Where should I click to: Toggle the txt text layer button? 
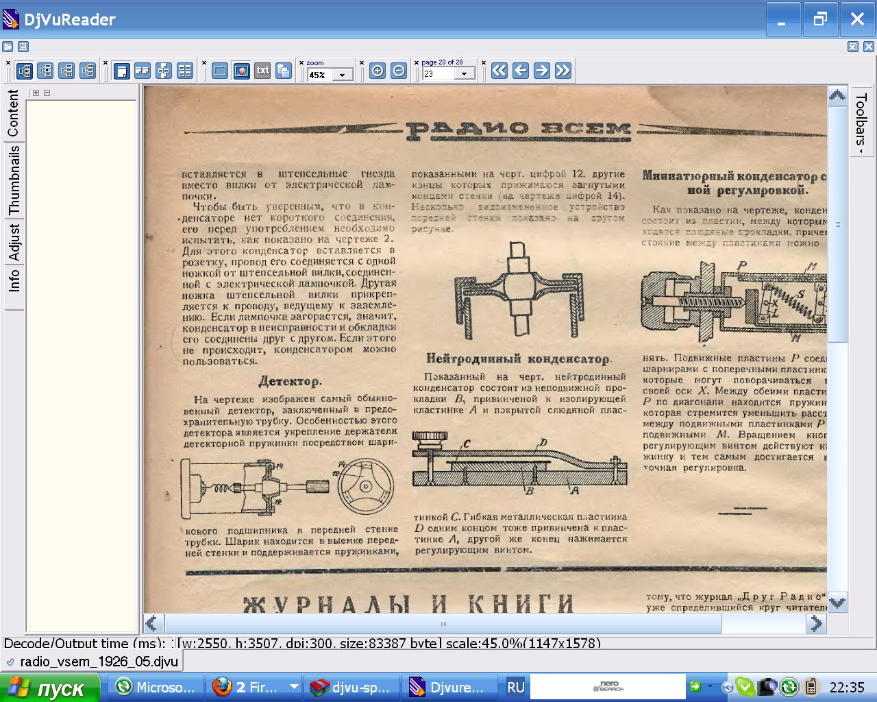point(262,71)
